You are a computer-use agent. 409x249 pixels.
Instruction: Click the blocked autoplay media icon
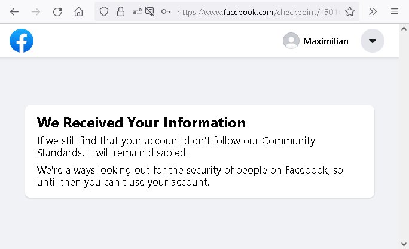coord(149,11)
